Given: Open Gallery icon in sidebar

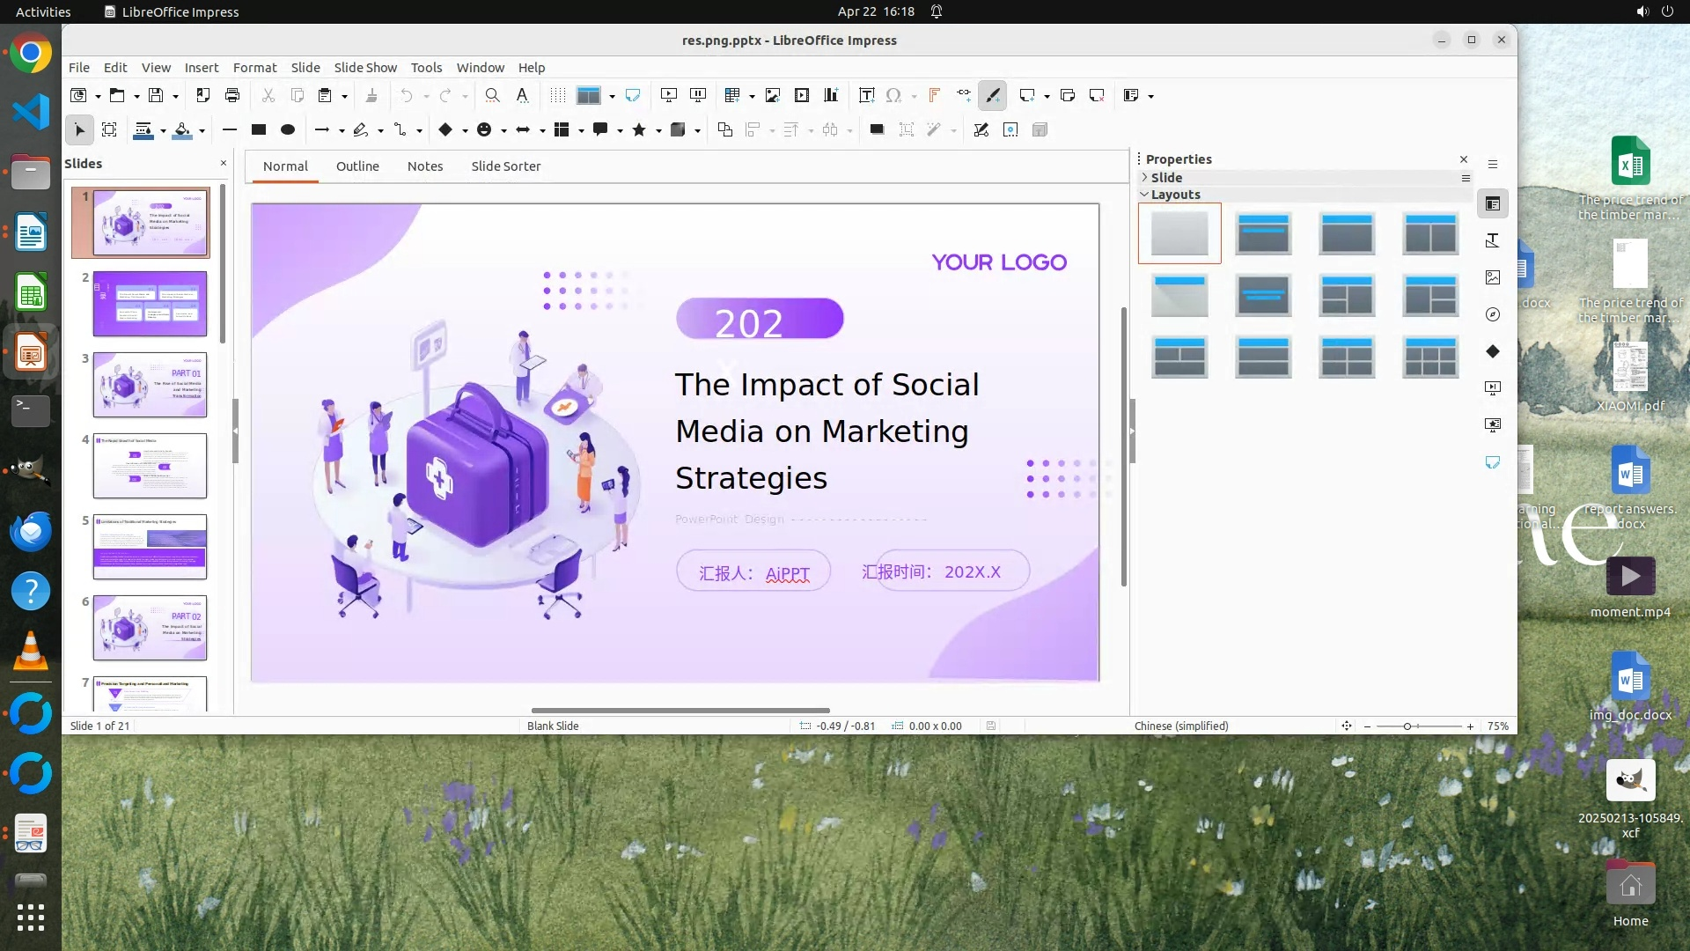Looking at the screenshot, I should (x=1493, y=277).
